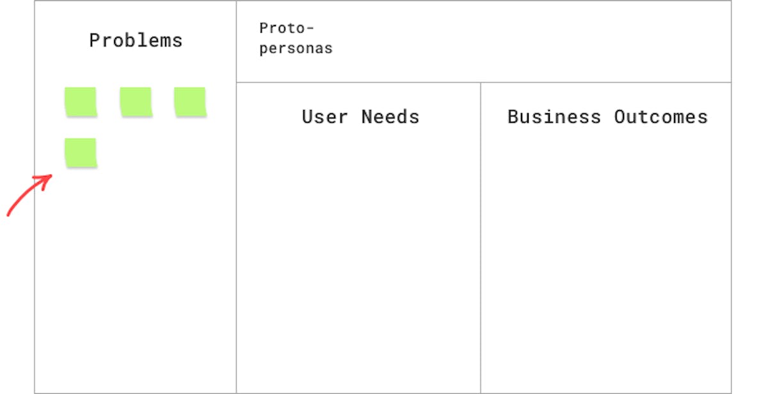Click the word Proto- in the persona label
768x394 pixels.
pos(287,29)
